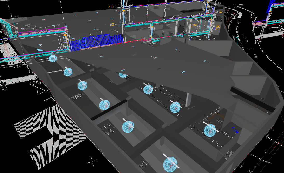
Task: Select the sphere half-hidden under the roof slab edge
Action: point(123,74)
